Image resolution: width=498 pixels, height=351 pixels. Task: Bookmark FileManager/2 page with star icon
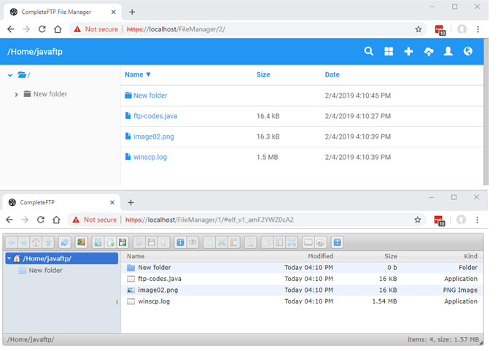(419, 29)
